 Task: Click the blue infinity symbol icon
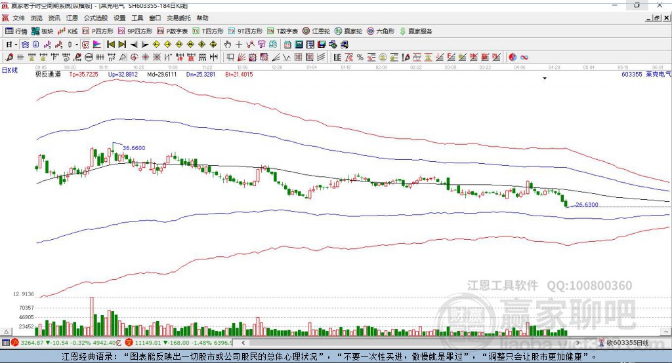coord(524,58)
